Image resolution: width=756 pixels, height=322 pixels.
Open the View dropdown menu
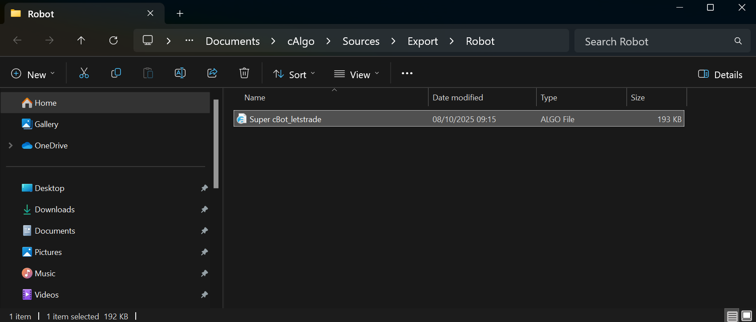pyautogui.click(x=357, y=74)
